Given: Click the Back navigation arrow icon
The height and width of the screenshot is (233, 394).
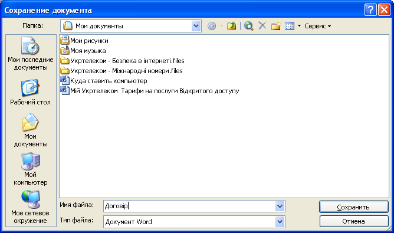Looking at the screenshot, I should [212, 26].
